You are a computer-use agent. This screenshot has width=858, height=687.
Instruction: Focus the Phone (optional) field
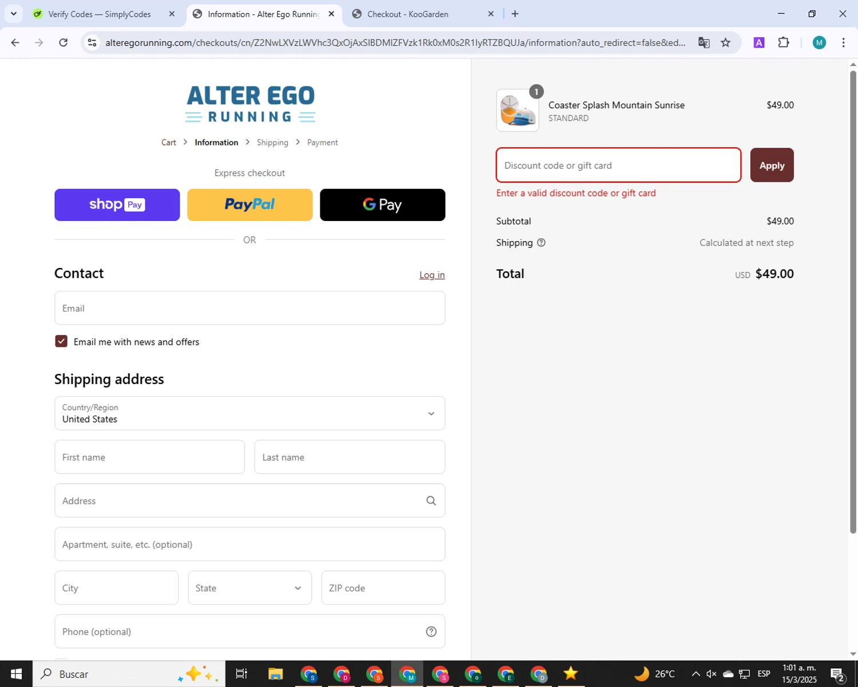tap(250, 631)
